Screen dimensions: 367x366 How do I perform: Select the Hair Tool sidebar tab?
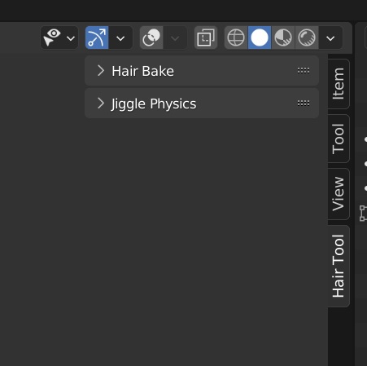(x=339, y=266)
